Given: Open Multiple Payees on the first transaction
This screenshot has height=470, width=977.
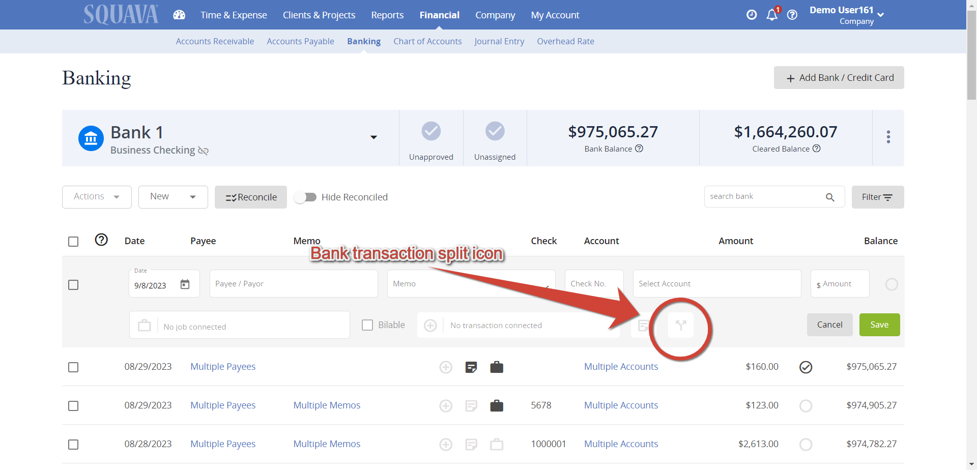Looking at the screenshot, I should pos(223,366).
